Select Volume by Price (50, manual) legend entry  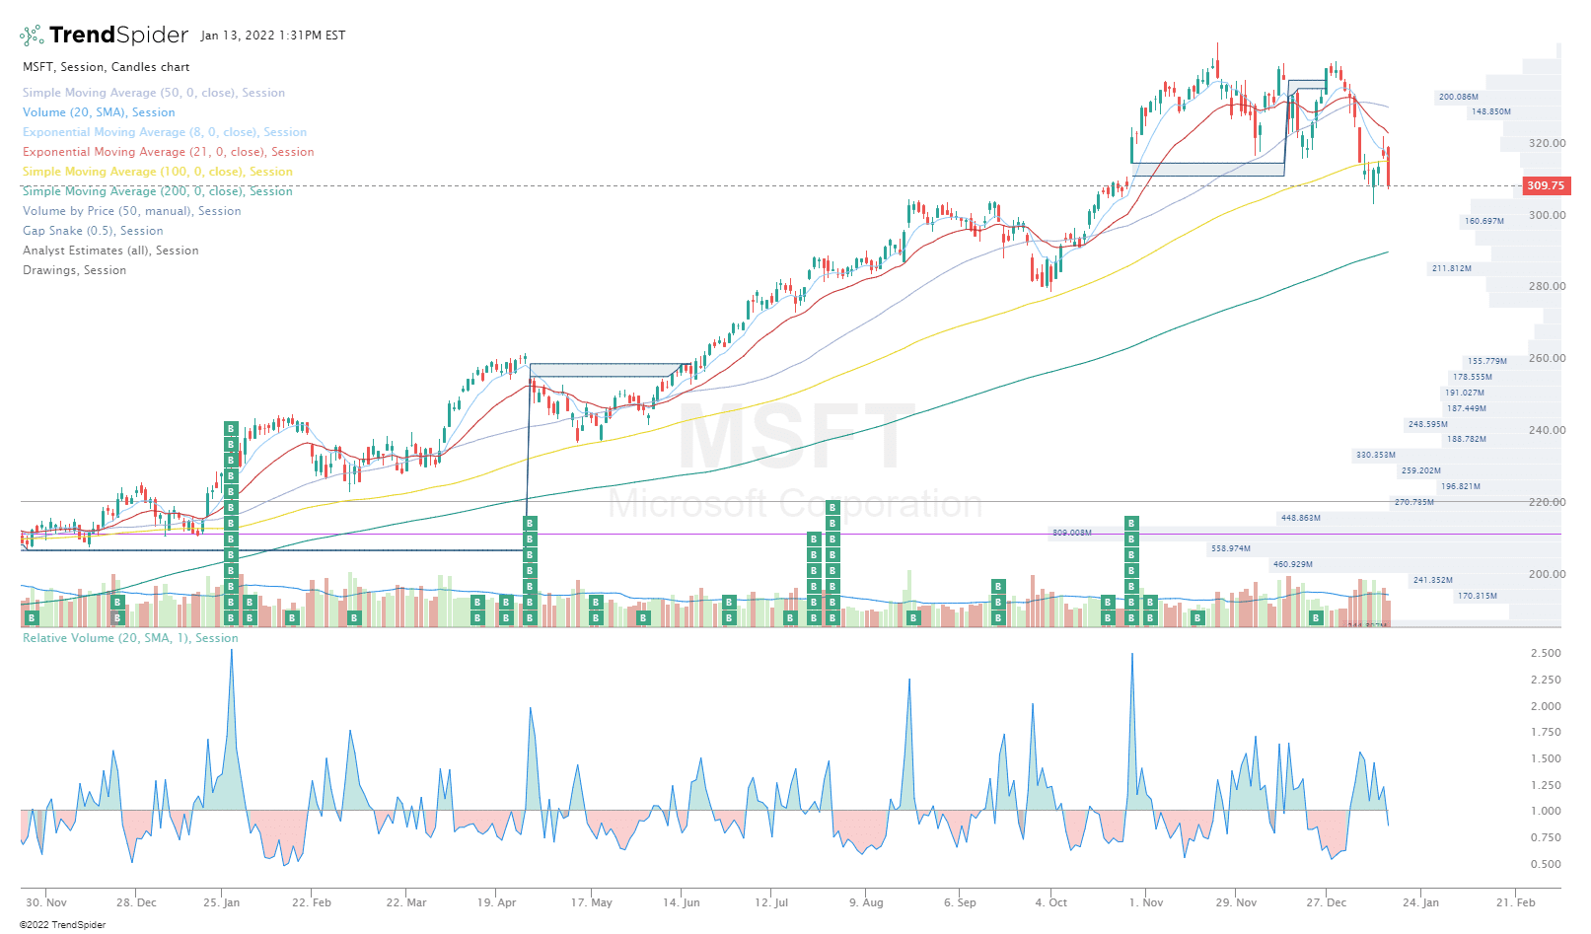pyautogui.click(x=132, y=211)
